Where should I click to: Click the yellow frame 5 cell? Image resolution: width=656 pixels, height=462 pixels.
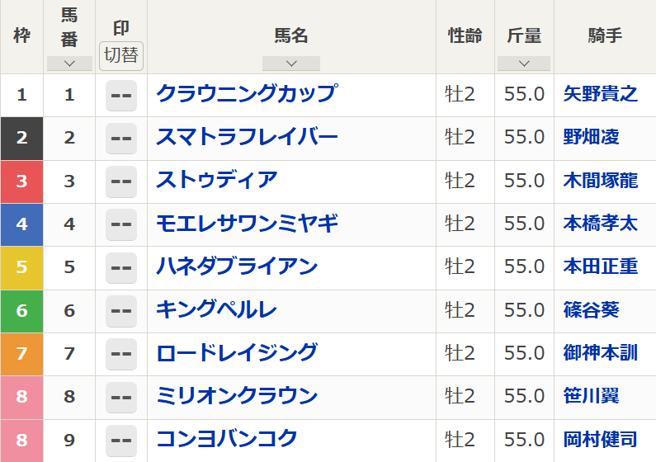coord(22,267)
